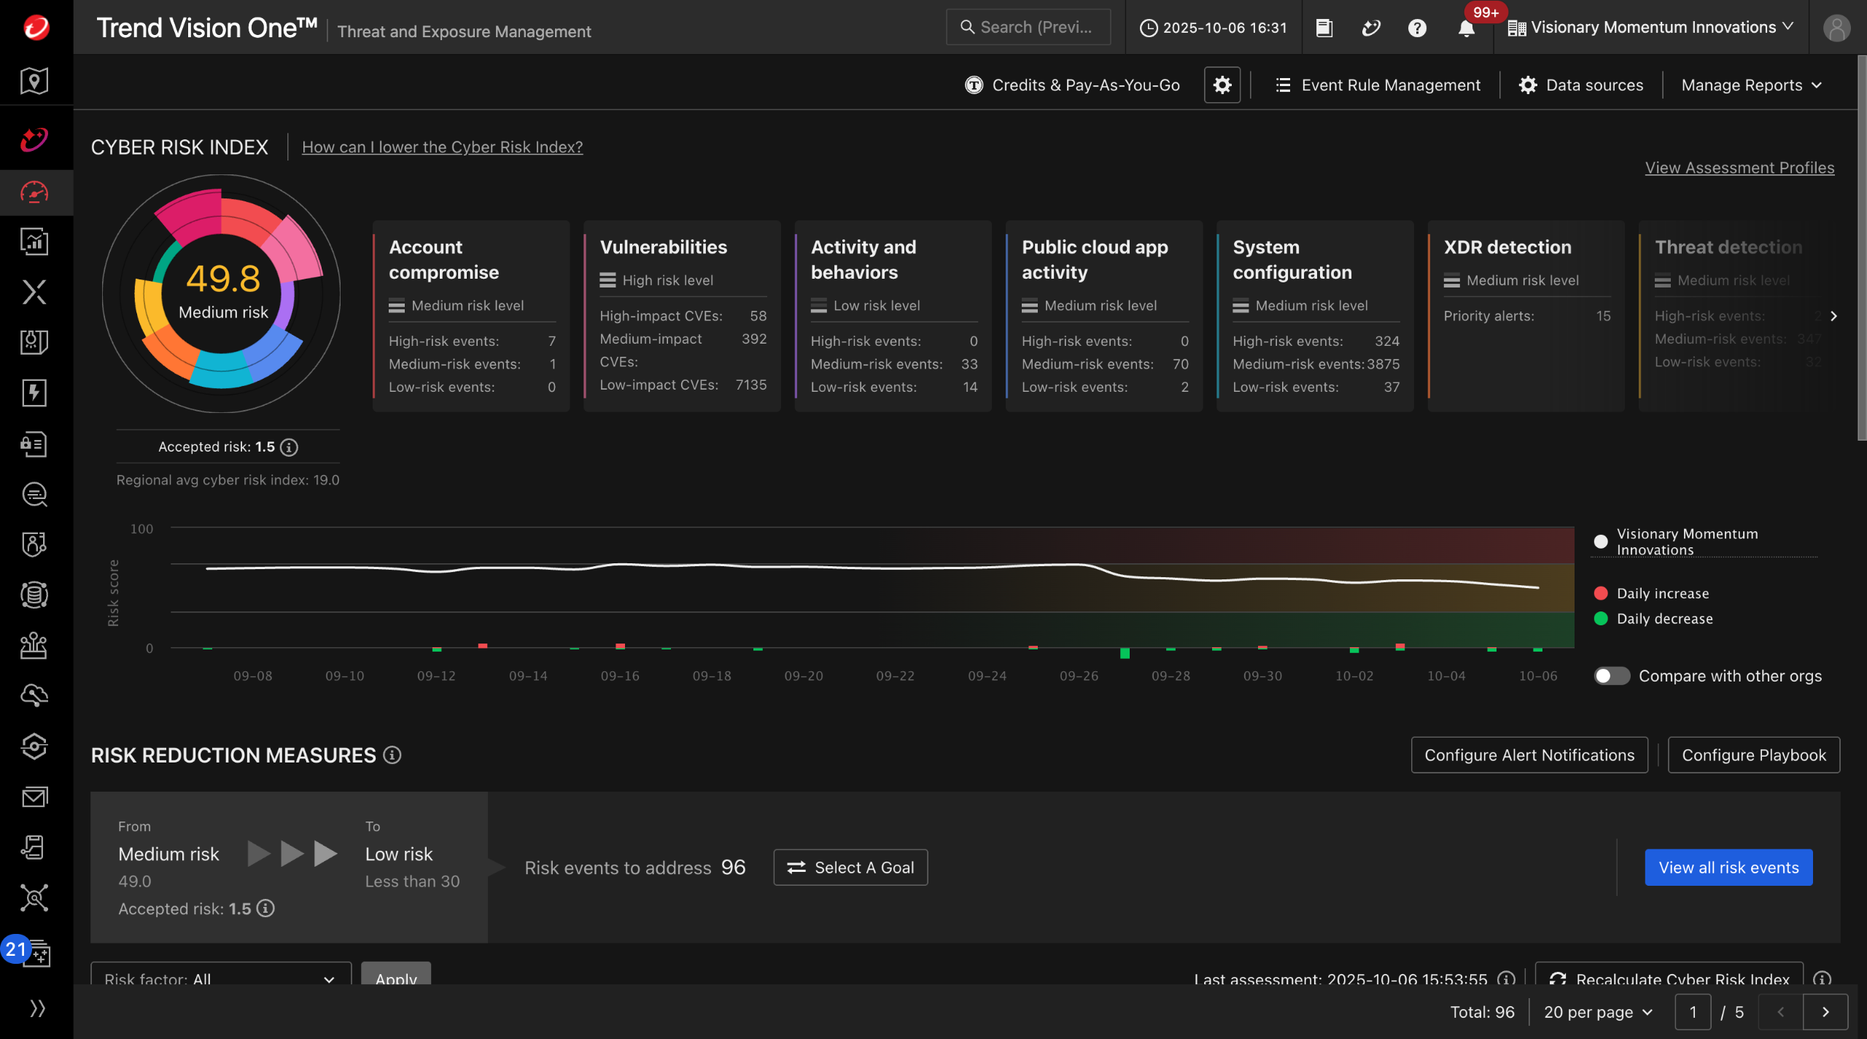This screenshot has height=1039, width=1867.
Task: Click the settings gear icon near Credits
Action: coord(1222,85)
